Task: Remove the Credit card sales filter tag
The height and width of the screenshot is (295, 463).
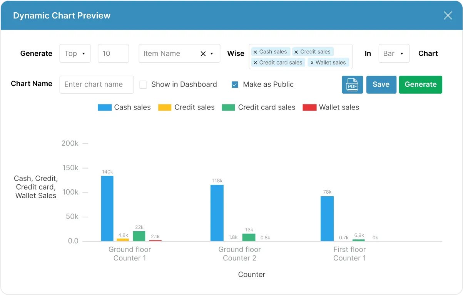Action: tap(256, 62)
